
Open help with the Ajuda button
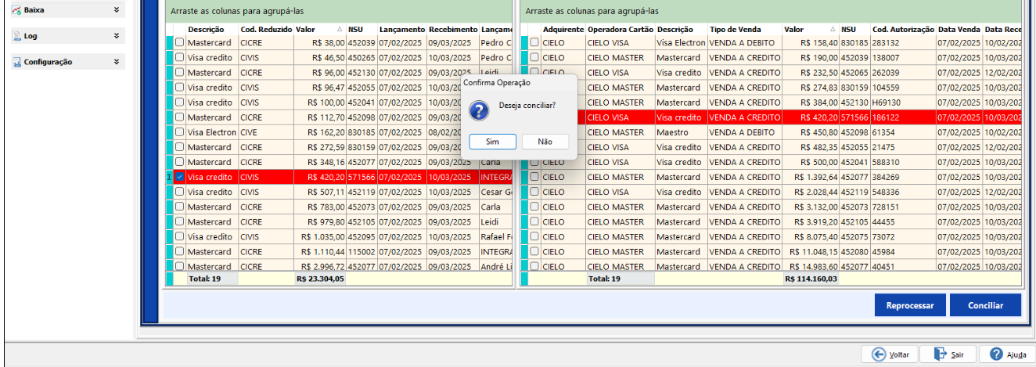coord(1006,354)
